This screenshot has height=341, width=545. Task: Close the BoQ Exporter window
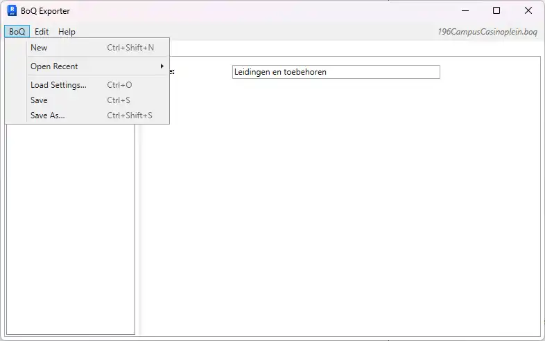[528, 10]
